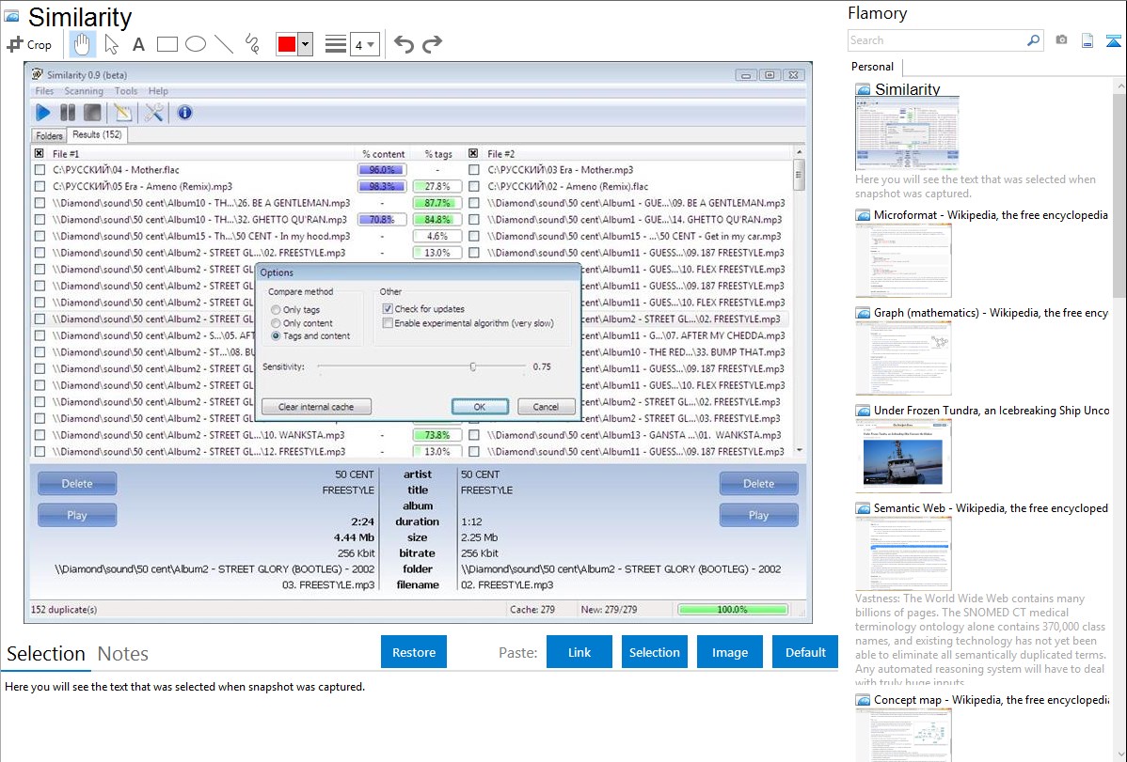
Task: Toggle the File #1 select-all checkbox
Action: (40, 153)
